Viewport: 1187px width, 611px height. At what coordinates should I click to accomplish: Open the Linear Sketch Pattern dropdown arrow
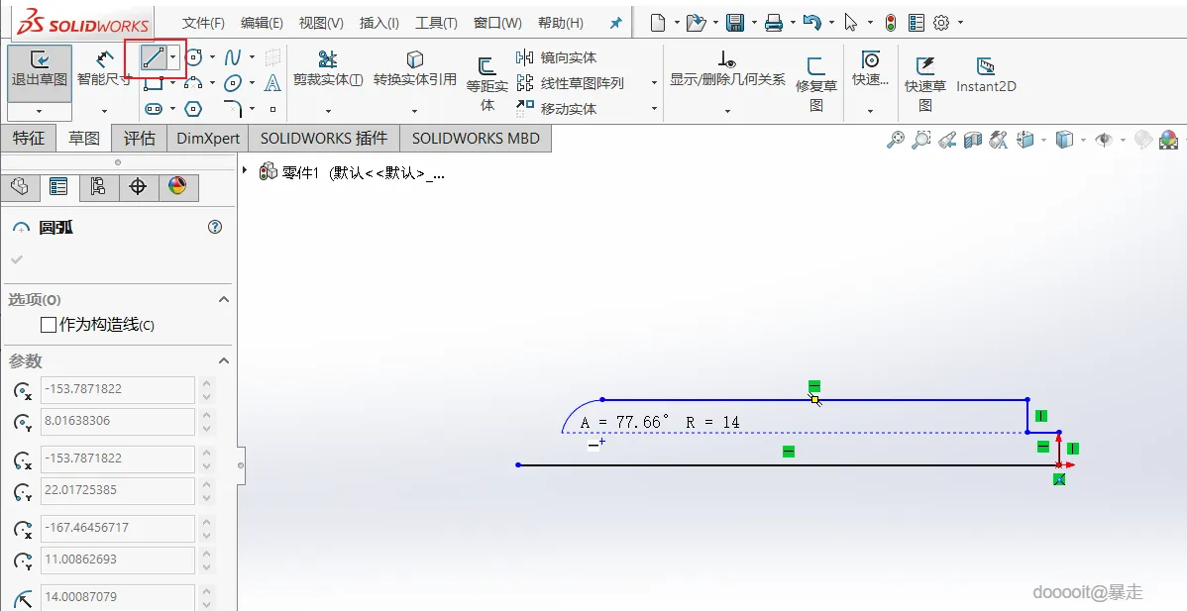(654, 83)
